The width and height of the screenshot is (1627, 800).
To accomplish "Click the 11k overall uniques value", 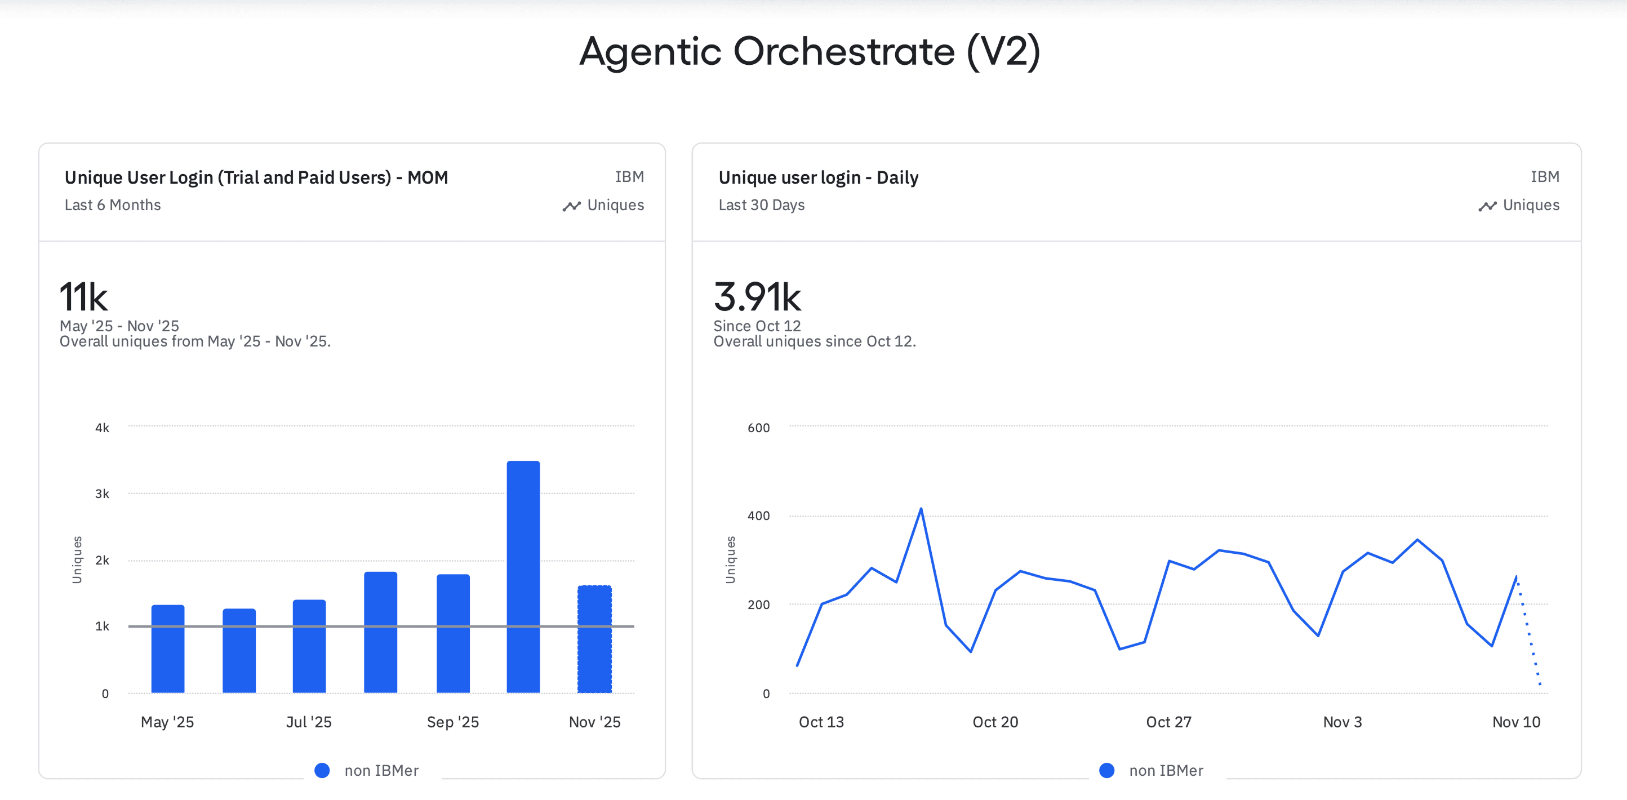I will [83, 297].
